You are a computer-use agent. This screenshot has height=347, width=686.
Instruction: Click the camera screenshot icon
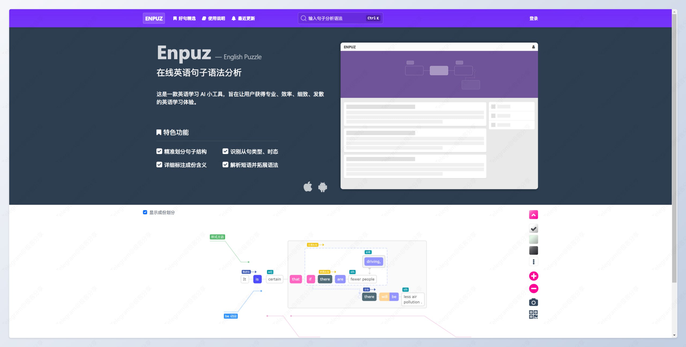pos(534,302)
